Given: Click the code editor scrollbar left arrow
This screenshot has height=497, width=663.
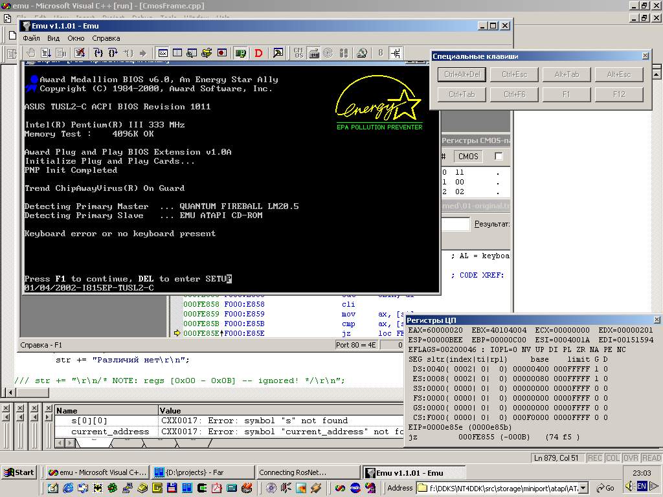Looking at the screenshot, I should 11,393.
